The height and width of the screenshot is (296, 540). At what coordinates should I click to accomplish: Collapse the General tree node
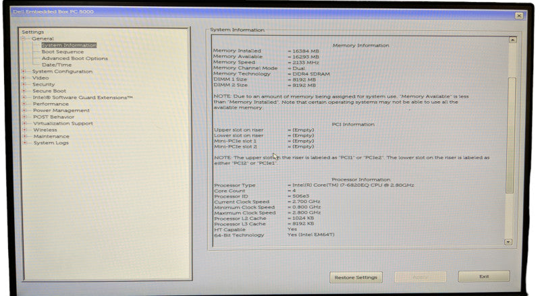tap(23, 38)
